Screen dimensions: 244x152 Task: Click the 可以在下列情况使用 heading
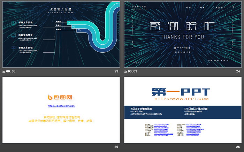pos(141,109)
